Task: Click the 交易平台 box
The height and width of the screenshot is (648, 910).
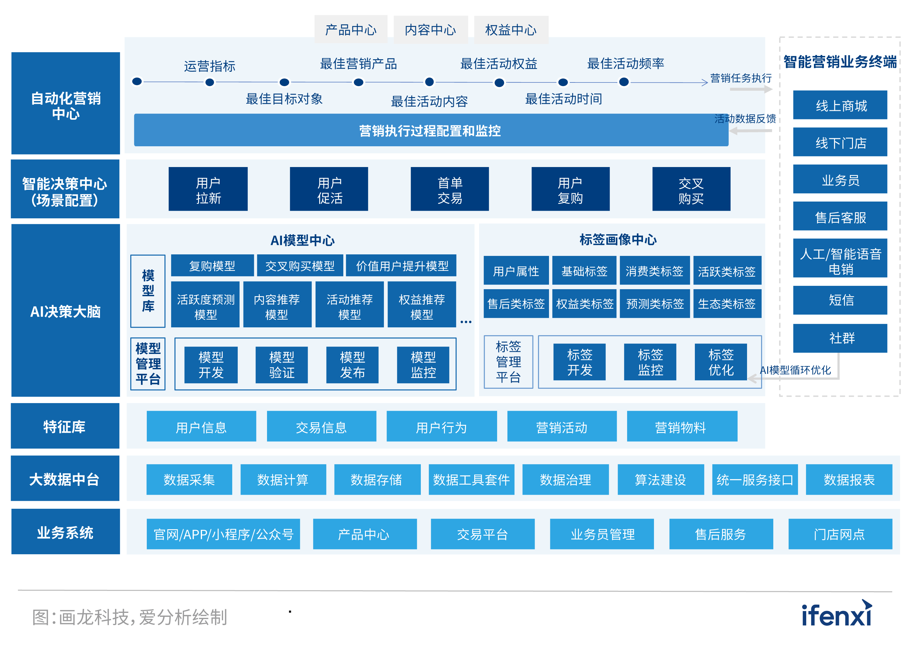Action: point(482,534)
